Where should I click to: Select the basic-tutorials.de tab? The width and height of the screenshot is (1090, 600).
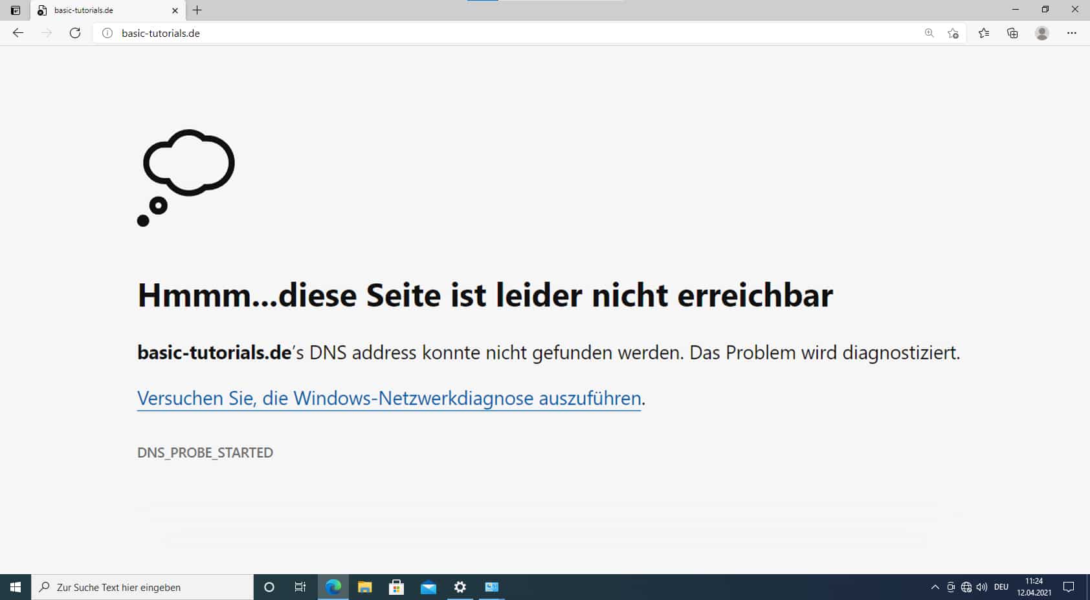pos(97,10)
